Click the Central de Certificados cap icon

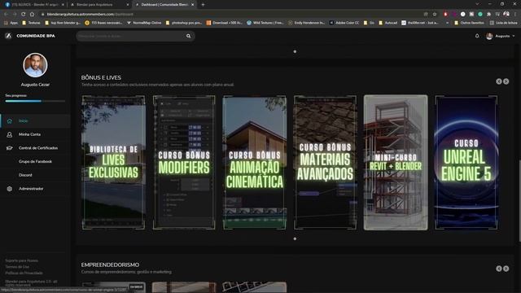click(x=9, y=148)
